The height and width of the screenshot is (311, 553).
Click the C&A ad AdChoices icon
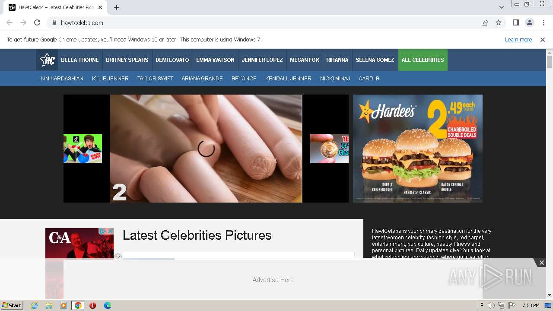tap(103, 232)
